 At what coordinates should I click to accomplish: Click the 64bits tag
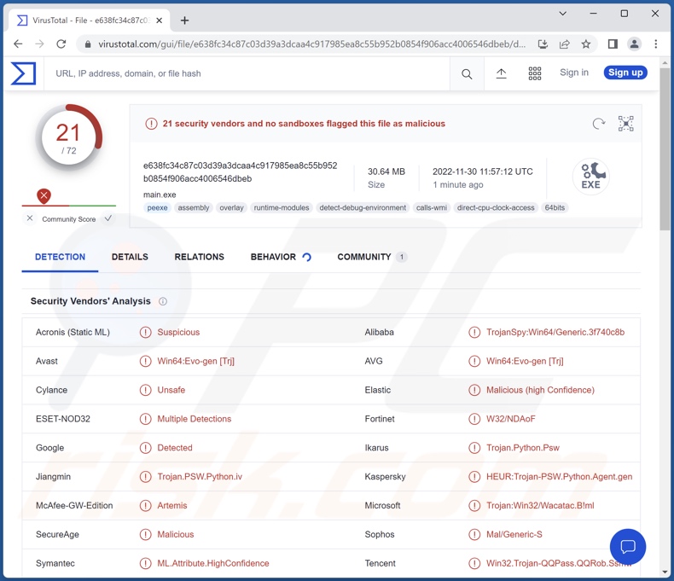(x=555, y=207)
